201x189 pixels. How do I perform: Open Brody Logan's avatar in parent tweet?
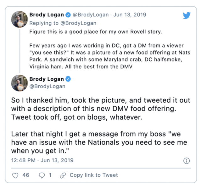click(x=20, y=19)
